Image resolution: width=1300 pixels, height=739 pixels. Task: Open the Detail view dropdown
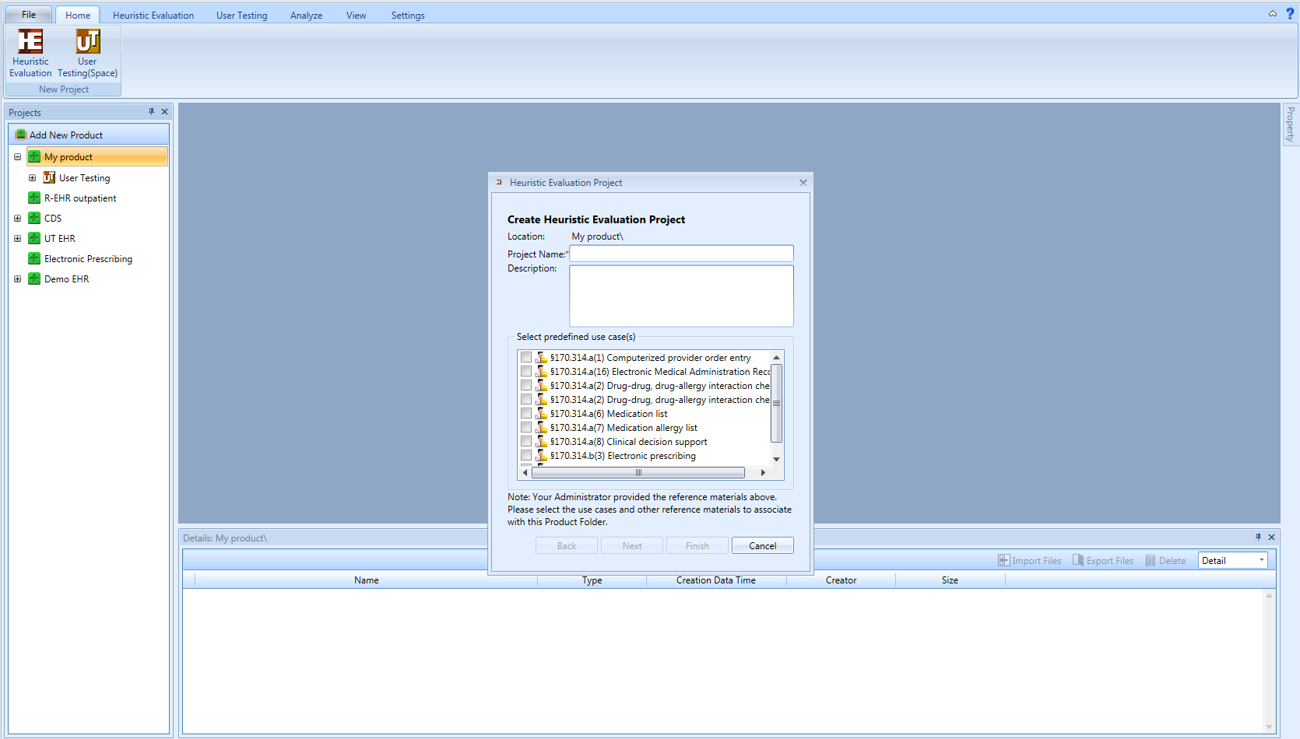tap(1261, 561)
